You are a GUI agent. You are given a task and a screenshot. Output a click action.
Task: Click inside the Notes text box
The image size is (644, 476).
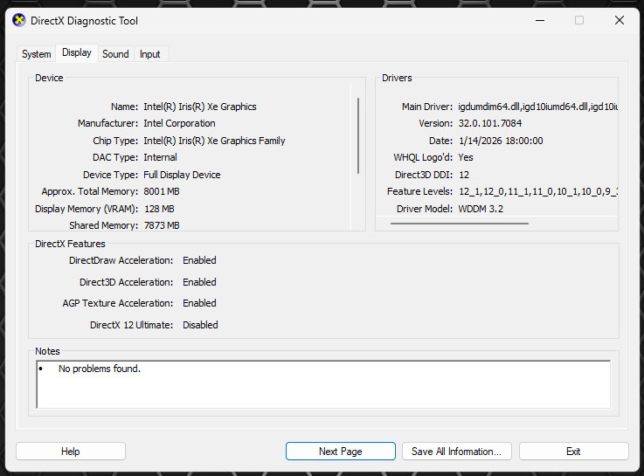coord(323,384)
